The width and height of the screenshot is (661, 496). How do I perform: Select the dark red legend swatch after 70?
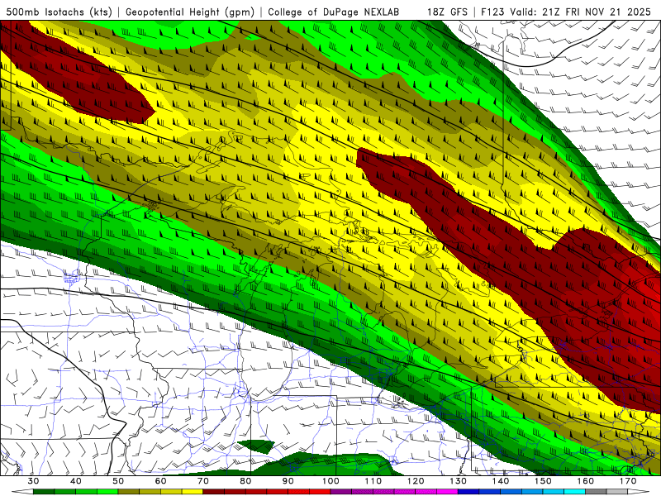(x=214, y=492)
